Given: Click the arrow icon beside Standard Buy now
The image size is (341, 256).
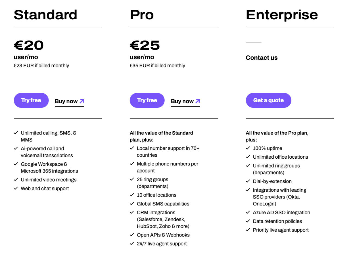Looking at the screenshot, I should pyautogui.click(x=82, y=101).
